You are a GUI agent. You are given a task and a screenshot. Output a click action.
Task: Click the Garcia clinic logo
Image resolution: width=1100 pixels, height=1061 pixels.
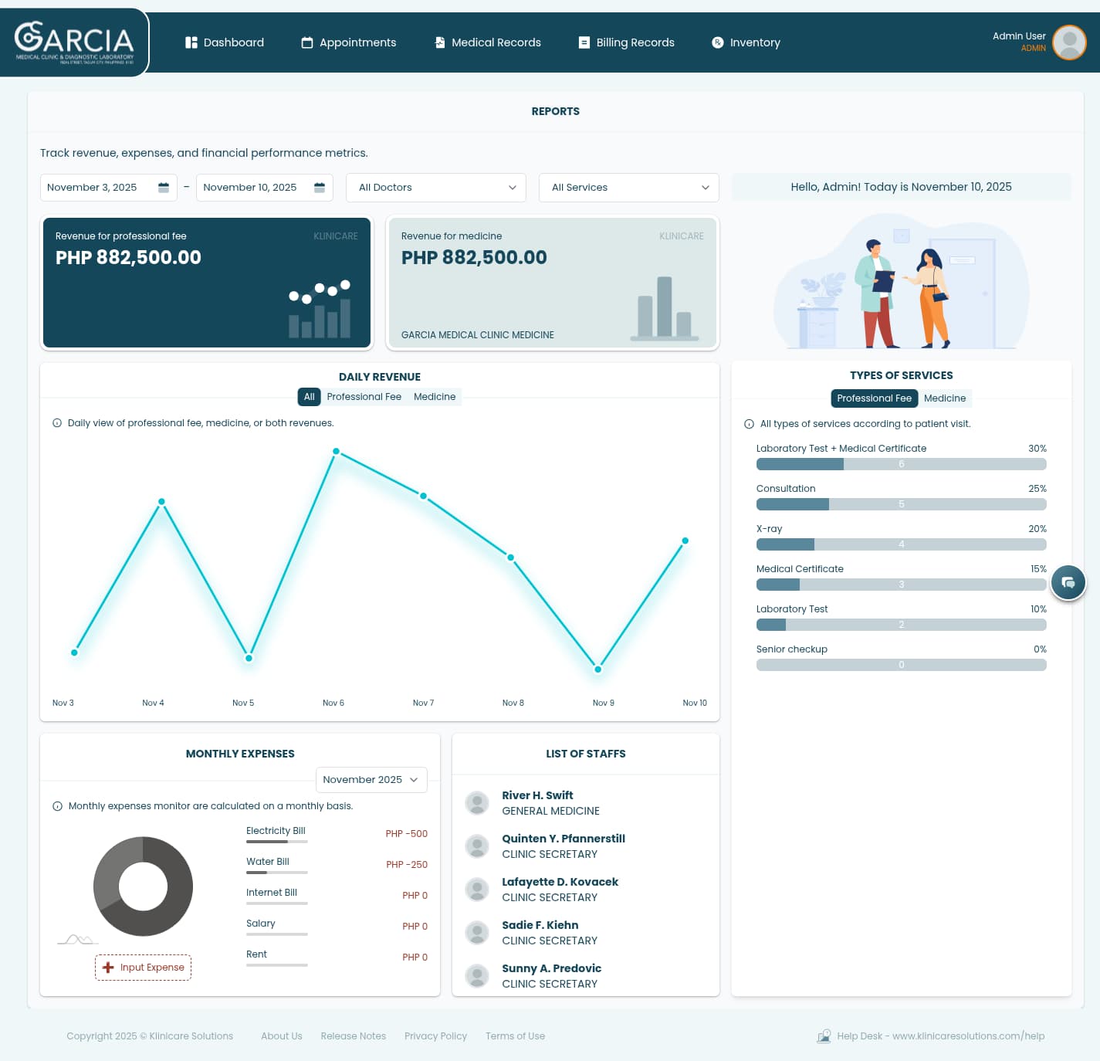[x=74, y=42]
